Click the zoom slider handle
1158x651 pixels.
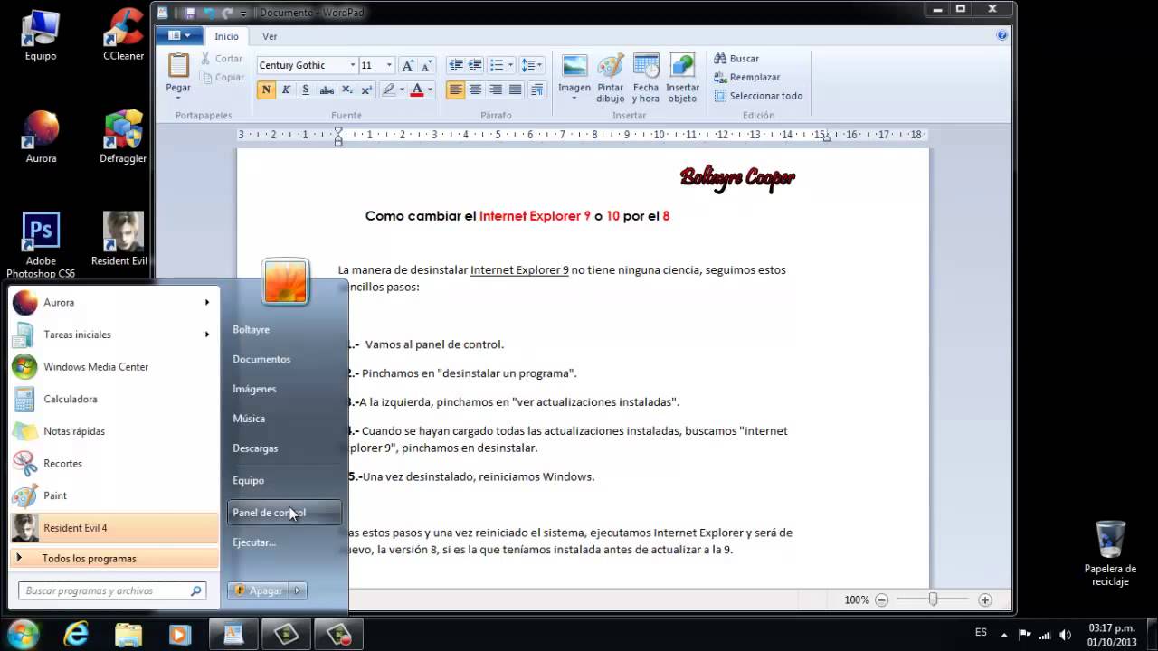(933, 599)
